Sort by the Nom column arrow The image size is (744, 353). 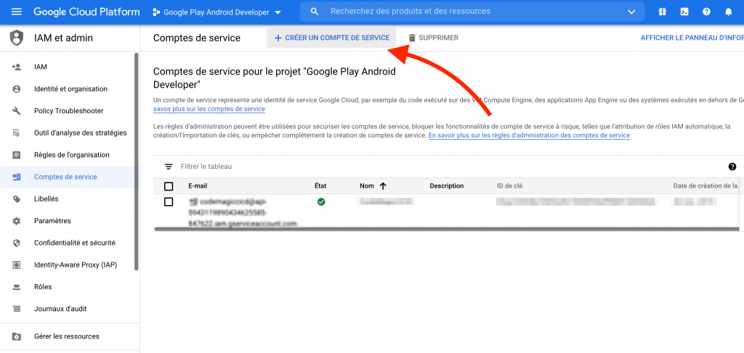point(383,186)
